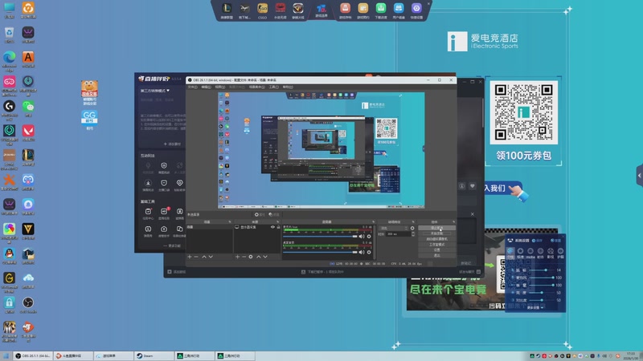Open the QQ penguin desktop icon

click(9, 254)
